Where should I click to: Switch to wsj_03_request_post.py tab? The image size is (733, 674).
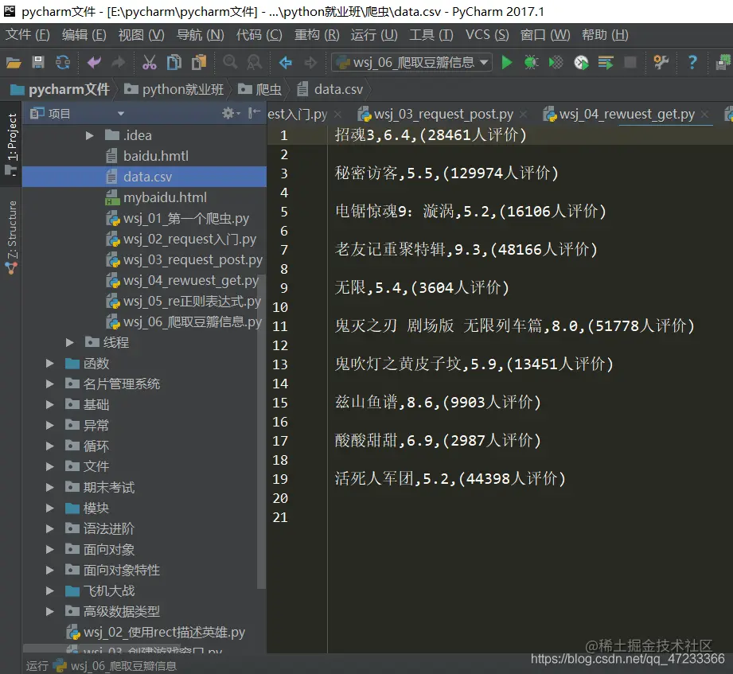[x=443, y=114]
